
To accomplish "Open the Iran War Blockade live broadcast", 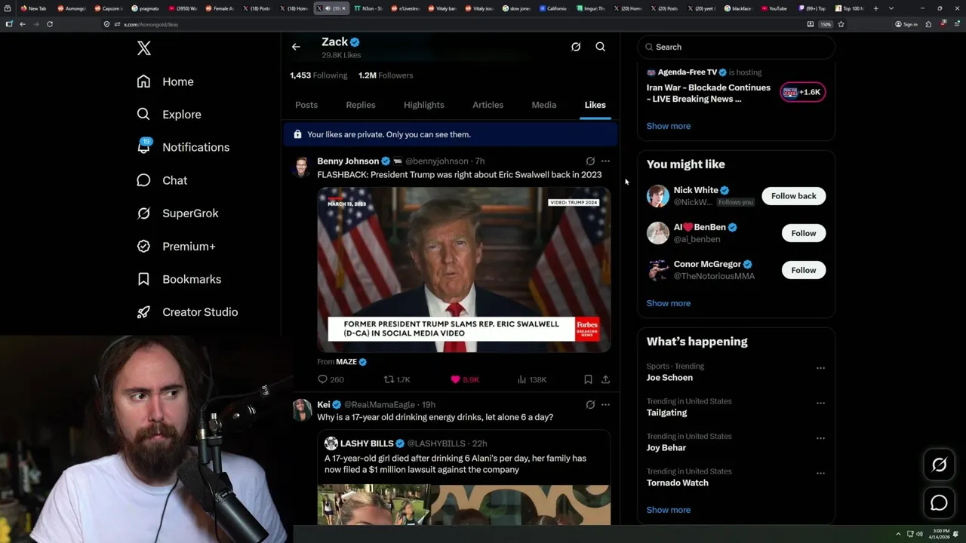I will [x=709, y=93].
